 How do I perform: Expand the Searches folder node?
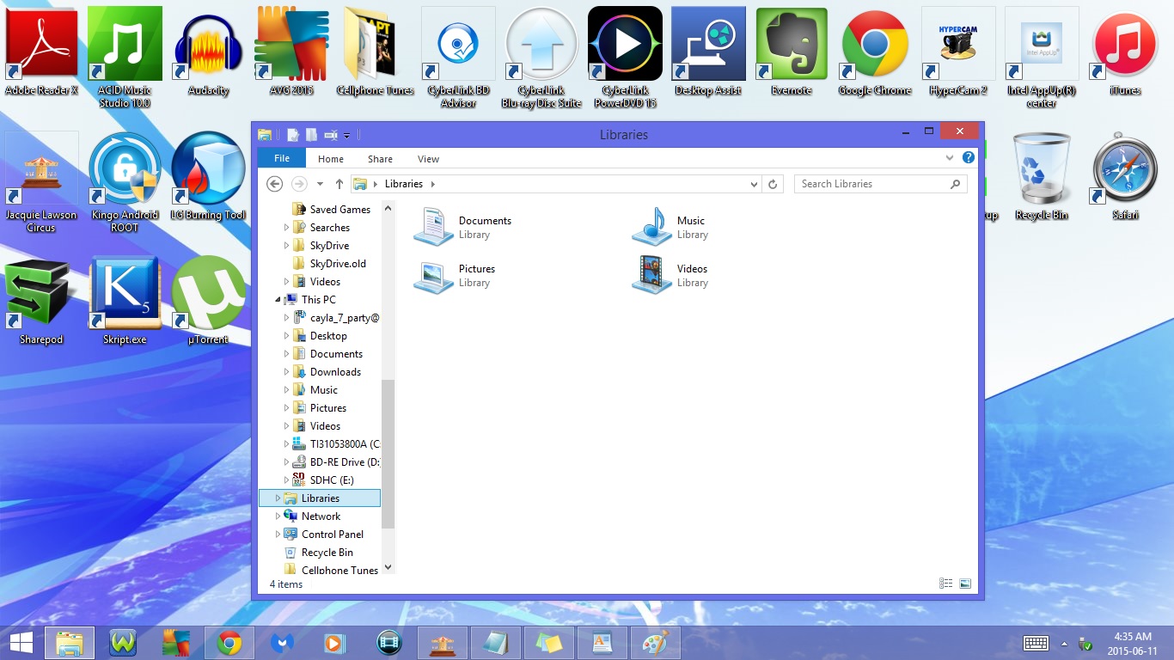click(287, 228)
